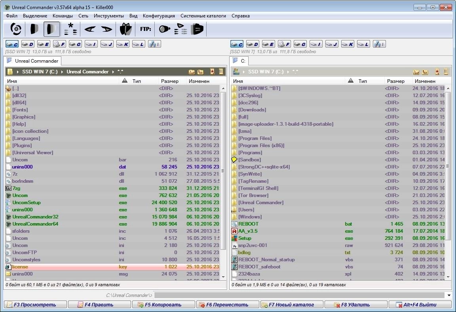Go to root folder icon in right panel
The width and height of the screenshot is (456, 312).
(x=416, y=72)
